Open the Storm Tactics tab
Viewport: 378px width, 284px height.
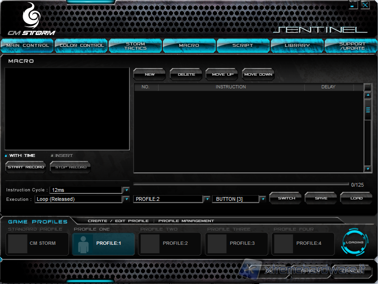tap(135, 46)
